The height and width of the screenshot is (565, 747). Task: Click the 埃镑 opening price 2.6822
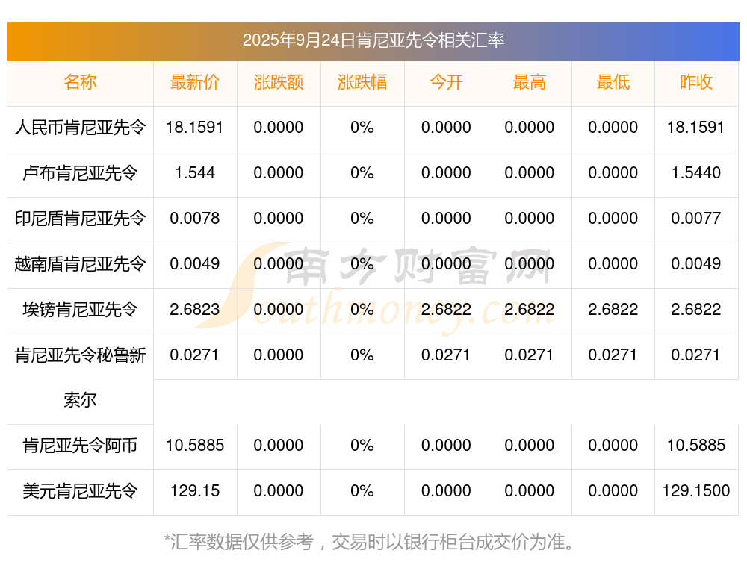point(446,310)
